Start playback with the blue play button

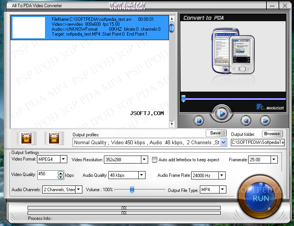click(x=221, y=114)
